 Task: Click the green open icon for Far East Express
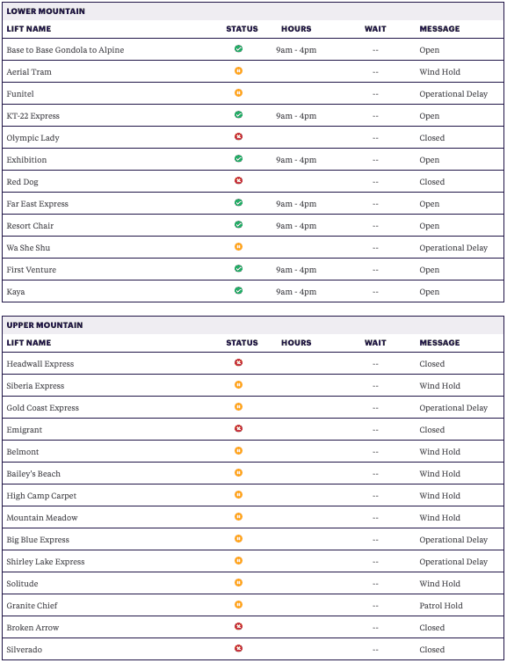[238, 203]
